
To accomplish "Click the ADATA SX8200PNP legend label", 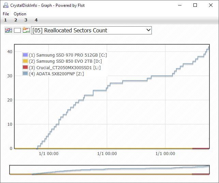I will tap(56, 74).
